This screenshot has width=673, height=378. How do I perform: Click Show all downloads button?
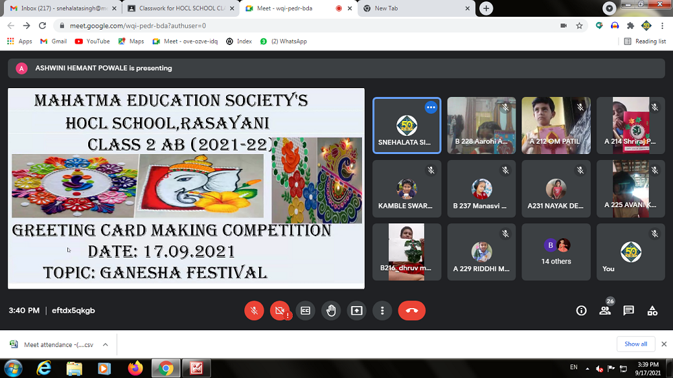tap(635, 344)
